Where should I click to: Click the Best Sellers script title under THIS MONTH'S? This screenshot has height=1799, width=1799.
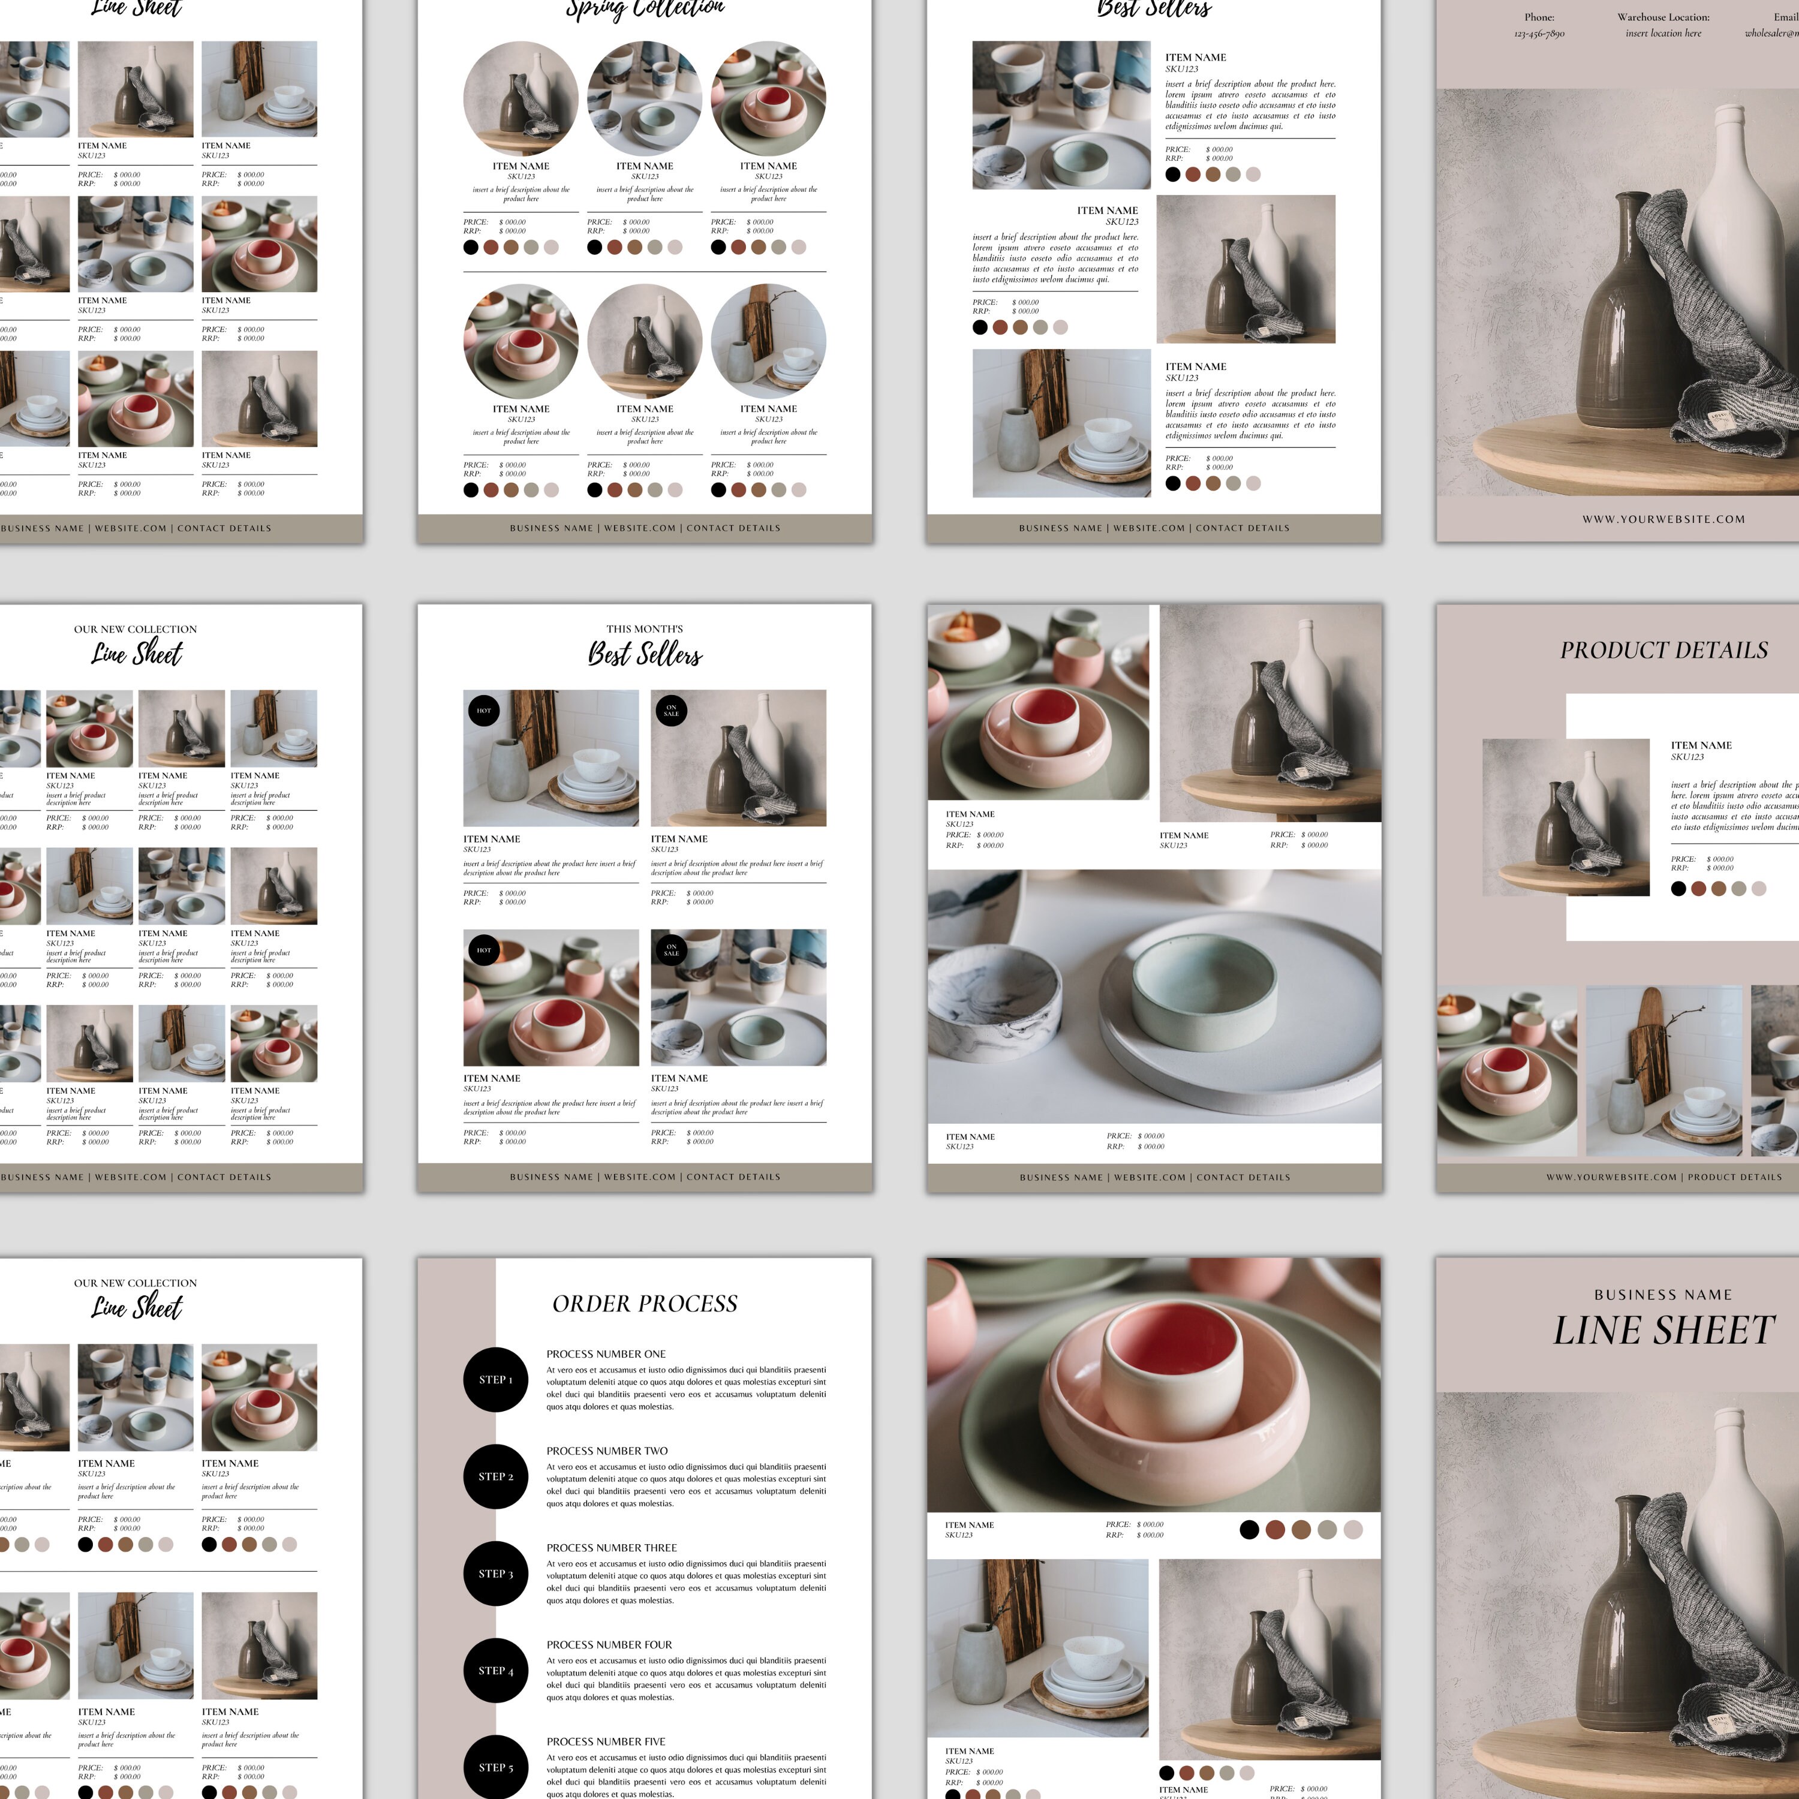click(645, 654)
